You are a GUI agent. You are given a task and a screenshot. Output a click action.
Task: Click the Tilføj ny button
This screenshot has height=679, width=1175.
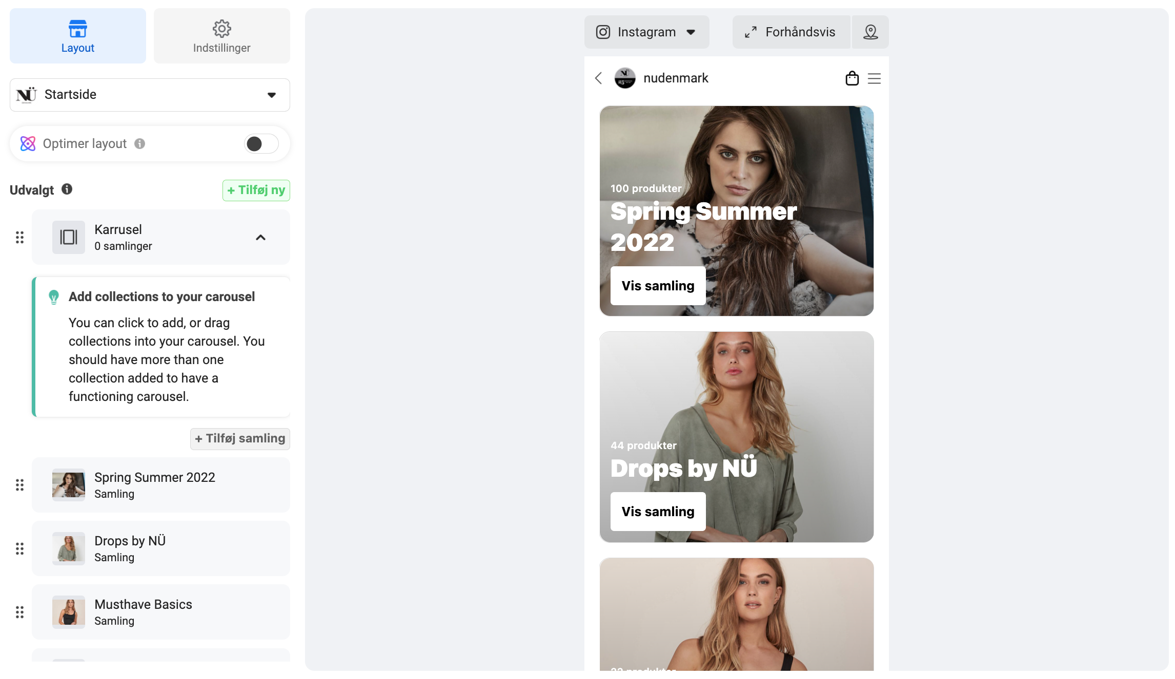point(256,190)
